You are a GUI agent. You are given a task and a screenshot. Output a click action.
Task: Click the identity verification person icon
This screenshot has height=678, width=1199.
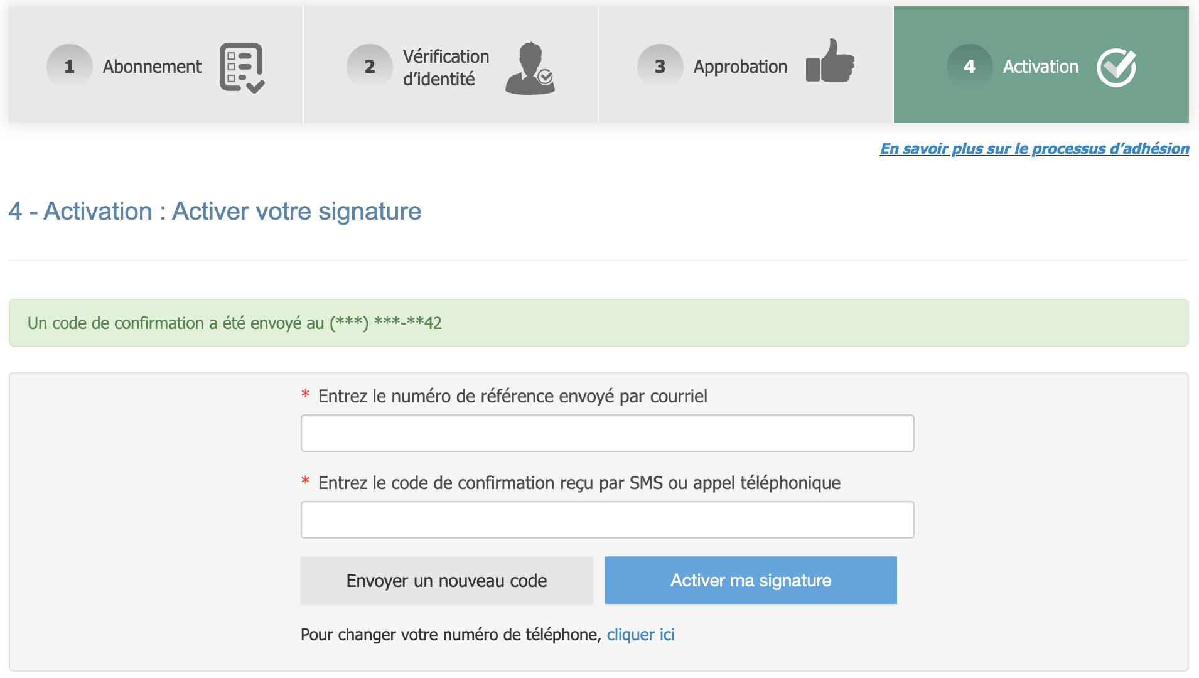point(530,68)
